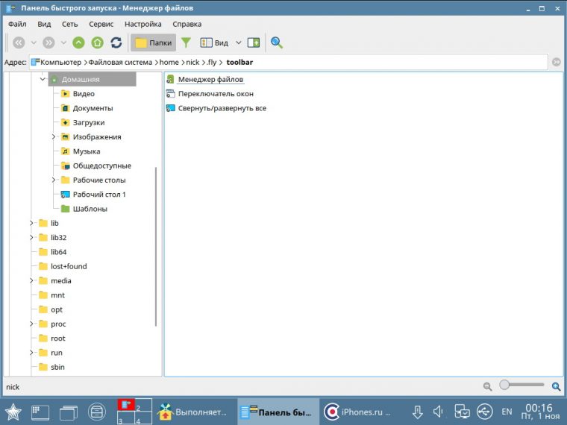
Task: Click the add panel split-view icon
Action: (254, 42)
